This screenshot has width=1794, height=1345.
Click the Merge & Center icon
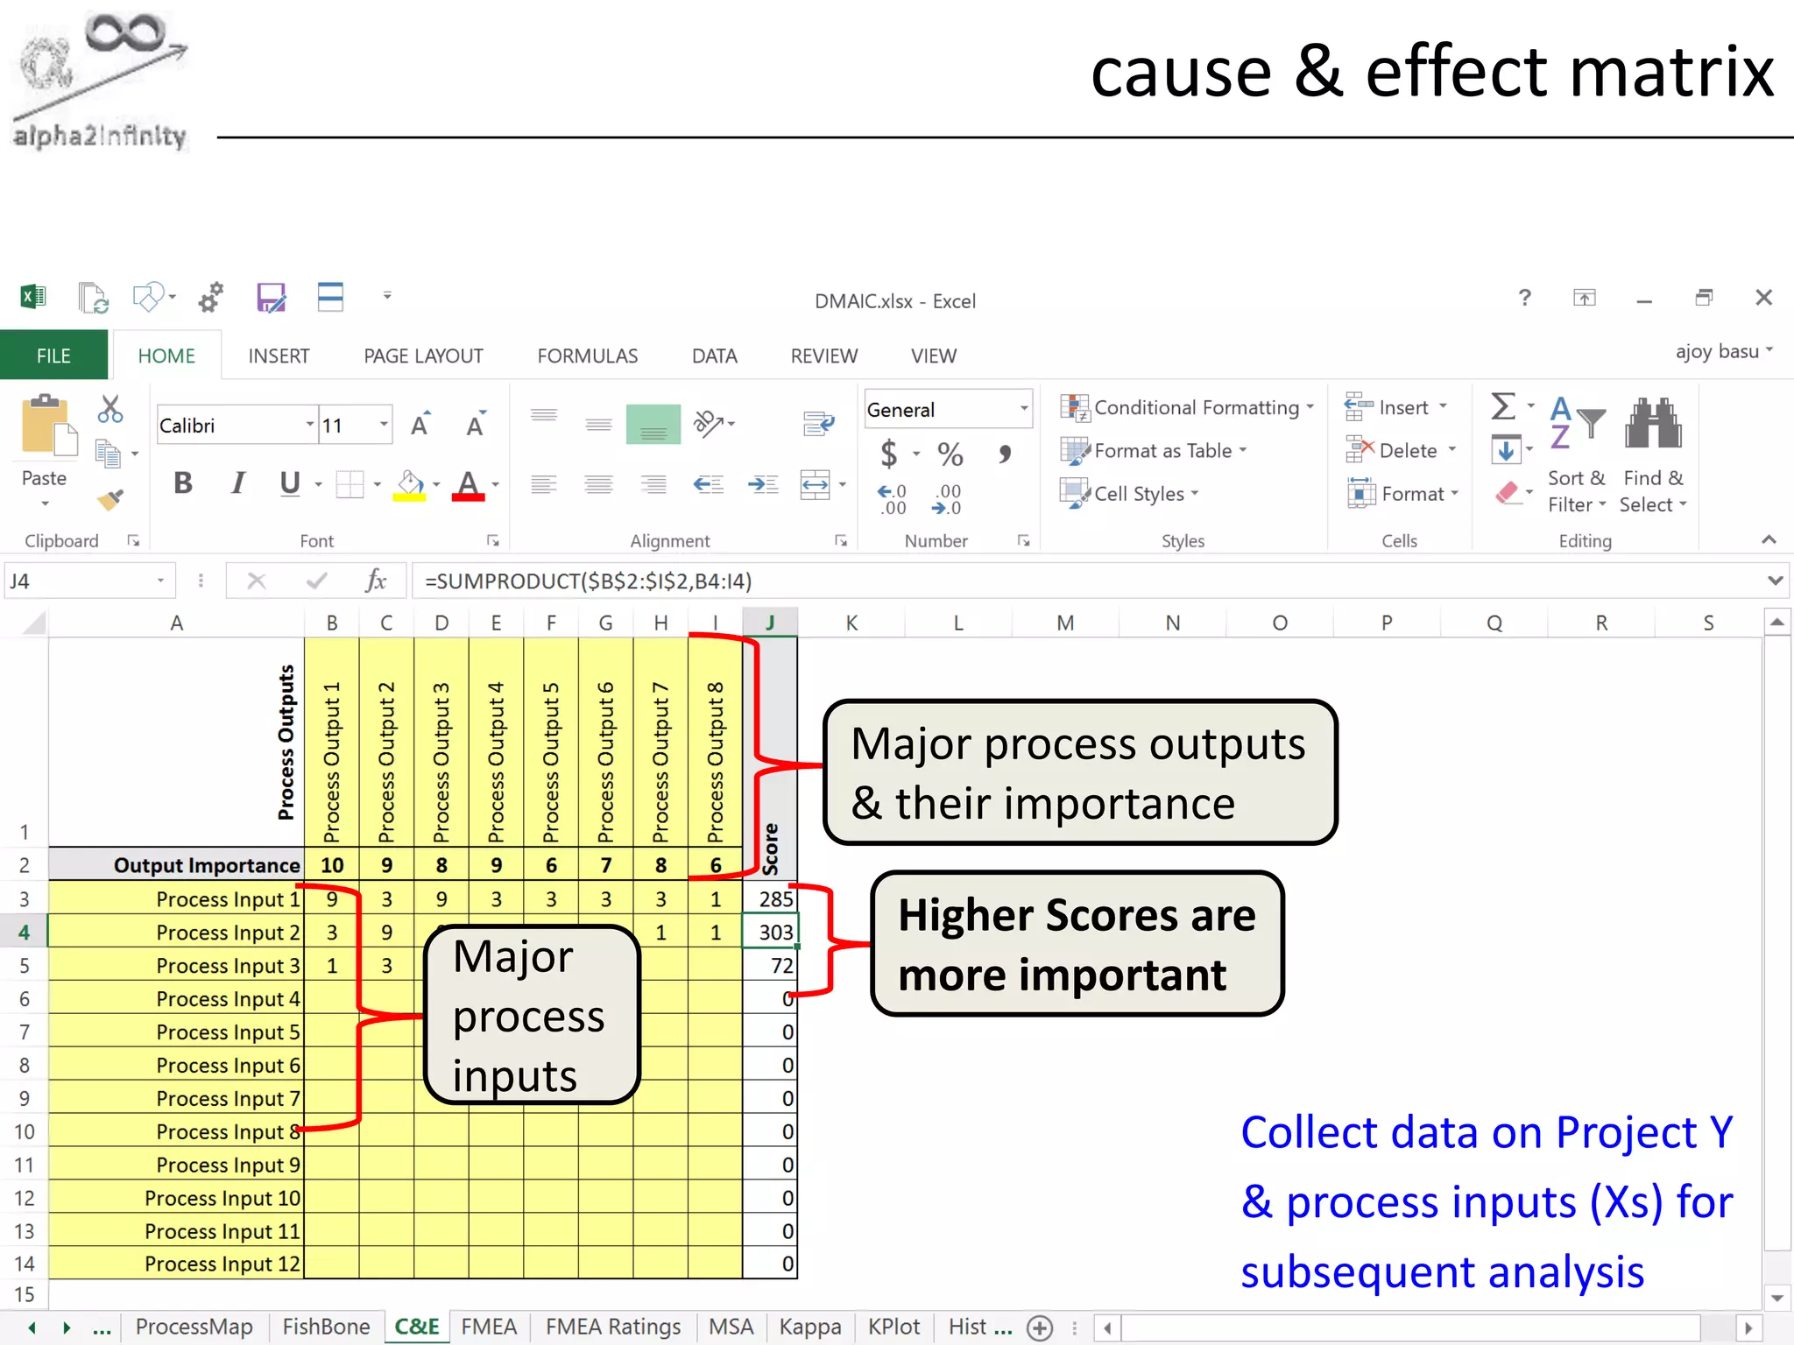[816, 484]
